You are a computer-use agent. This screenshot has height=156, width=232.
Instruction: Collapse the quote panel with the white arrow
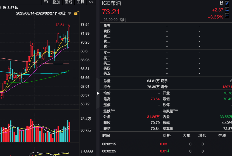(x=98, y=93)
